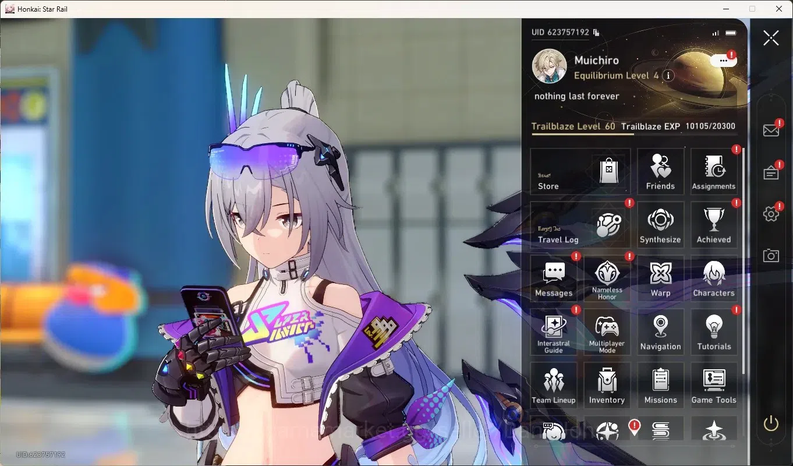Open the Interastral Guide tile
793x466 pixels.
pos(554,332)
